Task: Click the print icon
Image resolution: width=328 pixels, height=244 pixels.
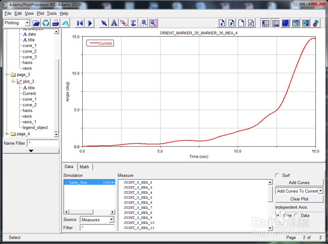Action: 55,23
